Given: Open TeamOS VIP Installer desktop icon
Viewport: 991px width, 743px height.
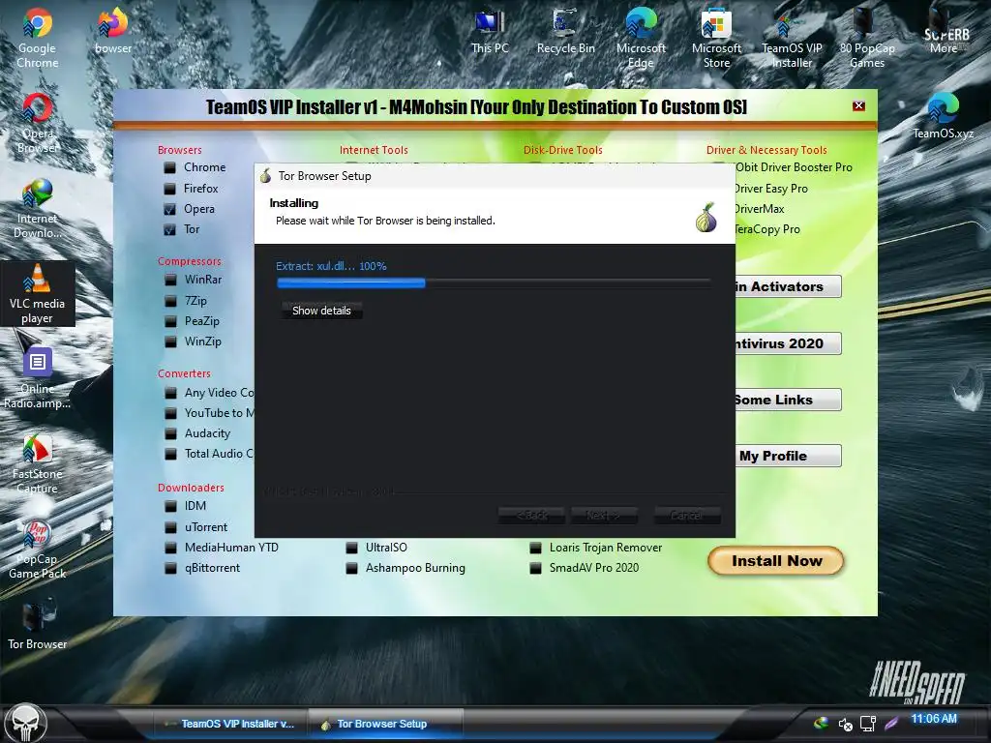Looking at the screenshot, I should coord(792,38).
